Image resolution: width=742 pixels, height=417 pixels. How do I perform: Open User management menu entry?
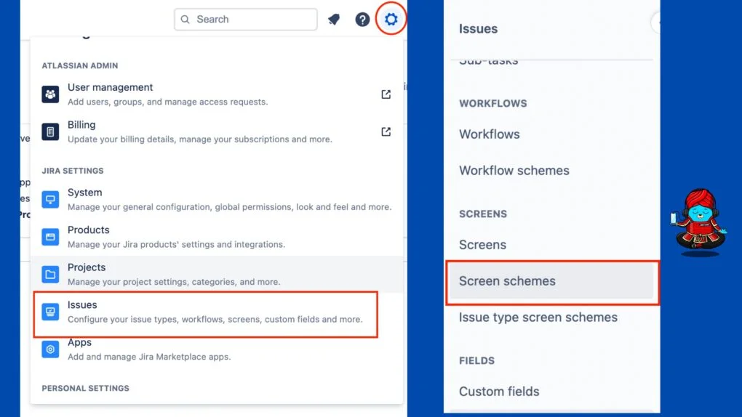click(x=217, y=94)
